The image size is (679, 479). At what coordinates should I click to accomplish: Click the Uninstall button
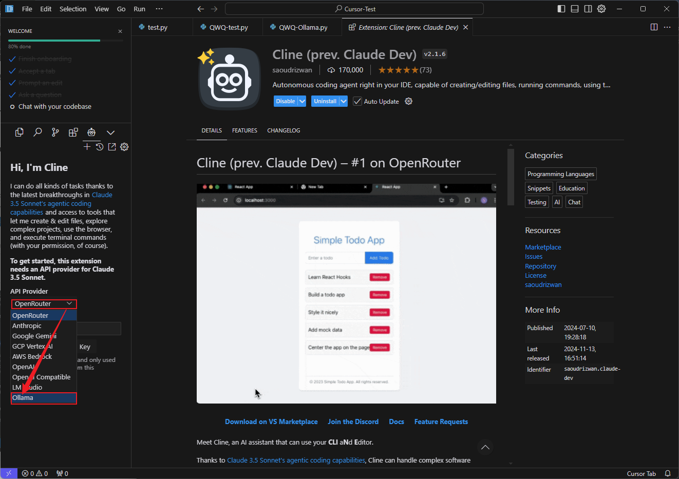(325, 102)
